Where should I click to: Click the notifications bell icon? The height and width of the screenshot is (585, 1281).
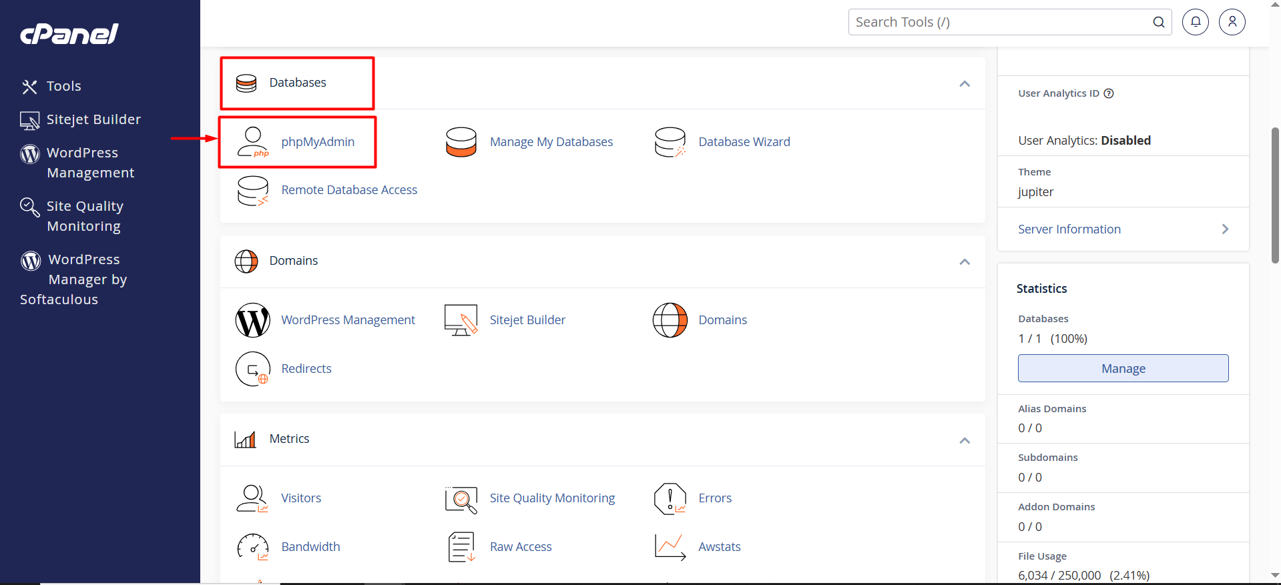coord(1195,22)
